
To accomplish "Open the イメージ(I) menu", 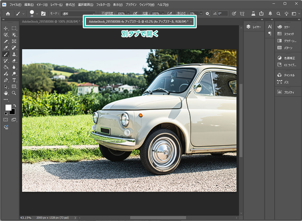I will coord(42,5).
